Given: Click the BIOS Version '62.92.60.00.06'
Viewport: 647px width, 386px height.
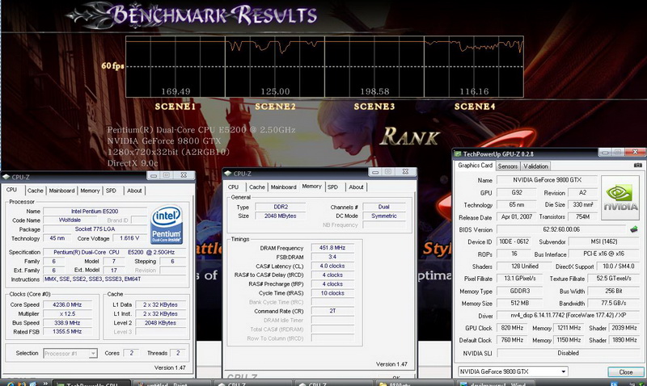Looking at the screenshot, I should pyautogui.click(x=561, y=229).
